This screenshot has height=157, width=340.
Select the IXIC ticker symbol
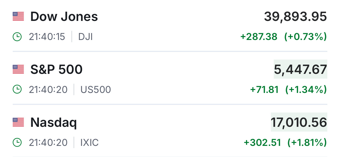tap(90, 143)
